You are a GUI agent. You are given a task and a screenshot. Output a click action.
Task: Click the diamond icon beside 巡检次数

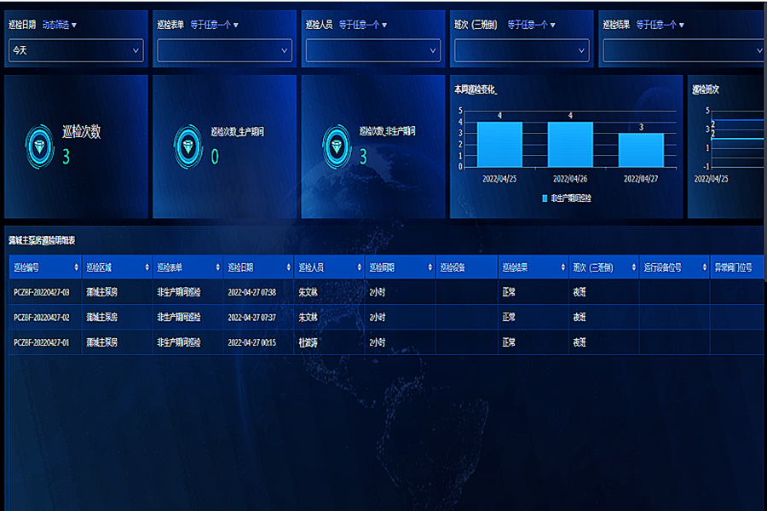coord(39,144)
